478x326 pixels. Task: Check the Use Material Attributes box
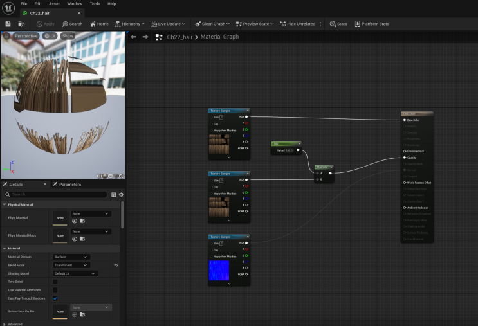coord(55,290)
